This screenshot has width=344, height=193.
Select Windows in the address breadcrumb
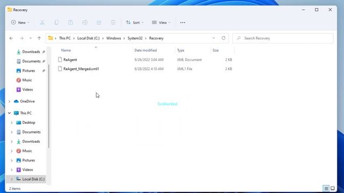[x=113, y=38]
